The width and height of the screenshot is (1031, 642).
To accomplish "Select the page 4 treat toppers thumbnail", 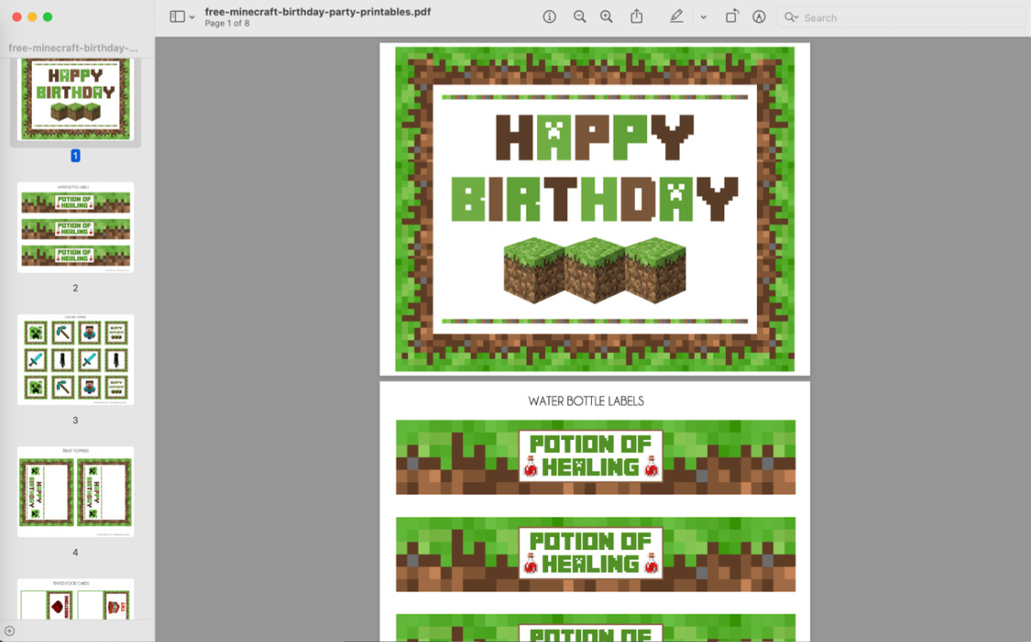I will (76, 490).
